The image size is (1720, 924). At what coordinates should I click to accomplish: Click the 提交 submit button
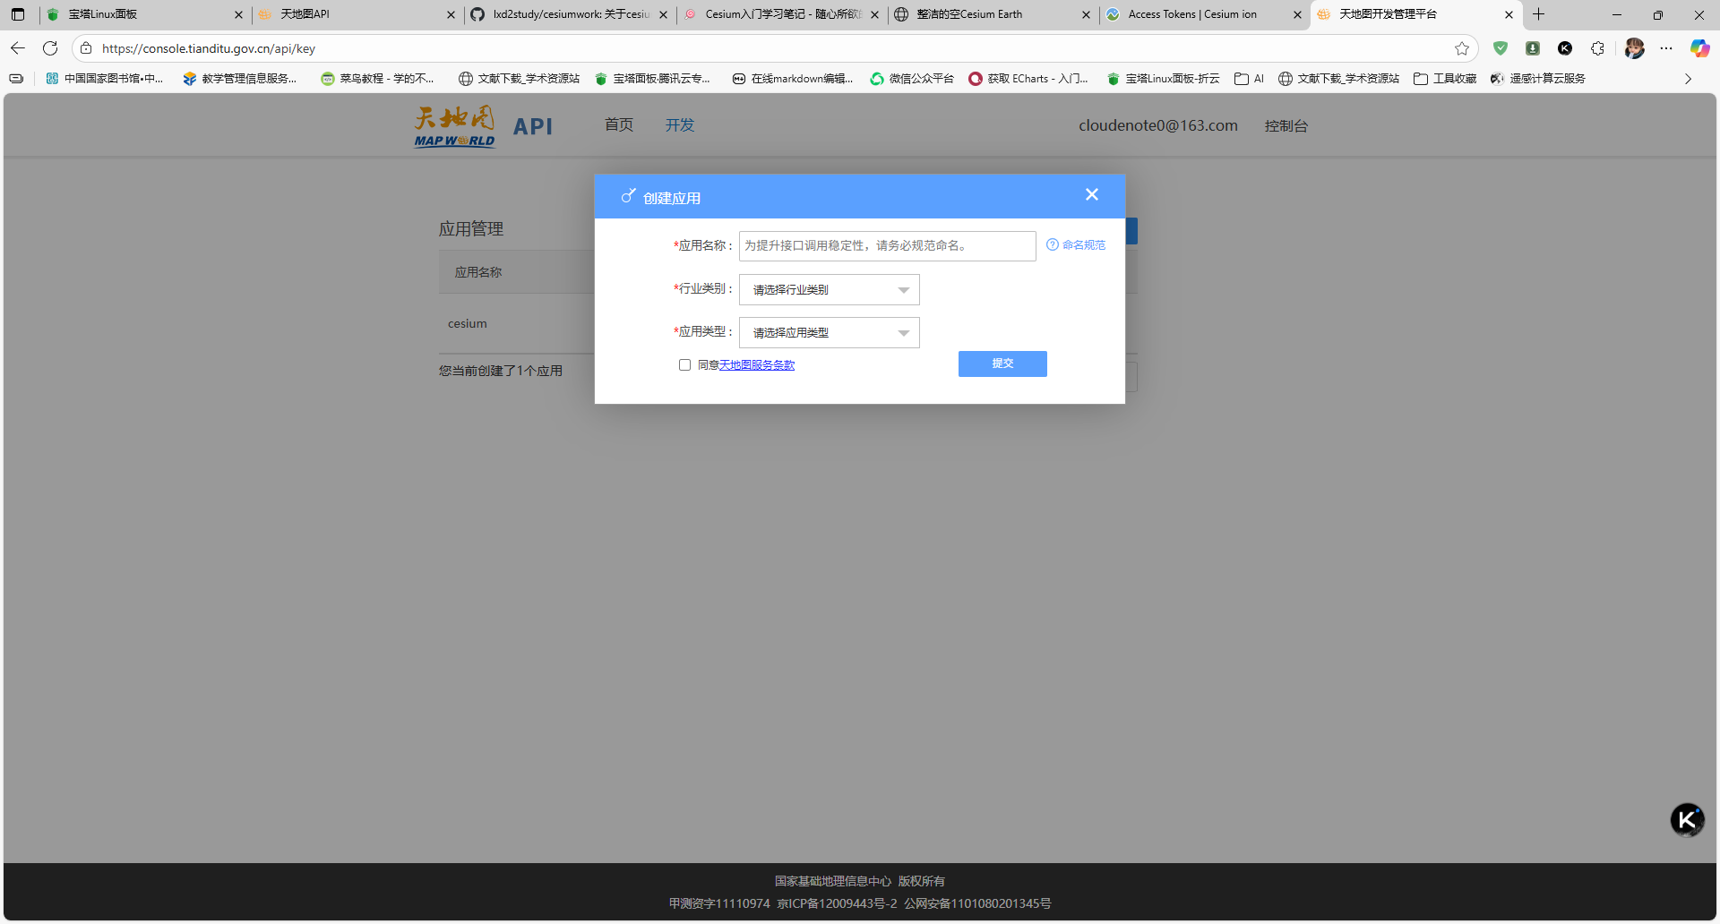point(1002,364)
